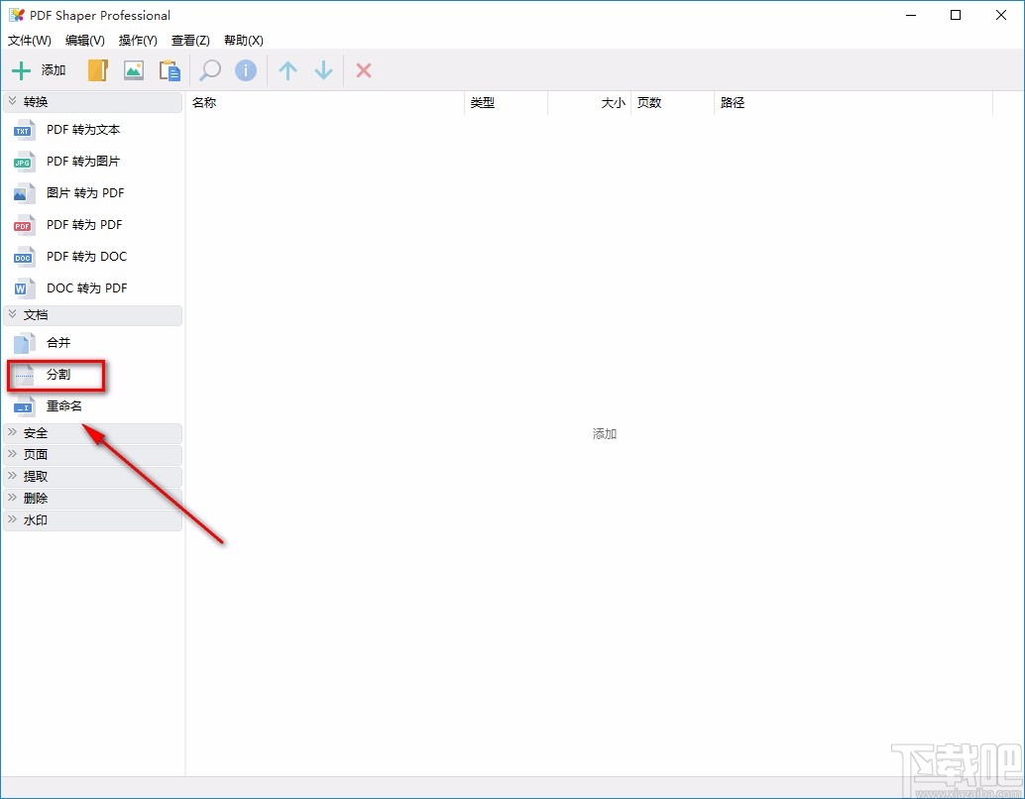This screenshot has height=799, width=1025.
Task: Select the 重命名 text label
Action: (x=64, y=406)
